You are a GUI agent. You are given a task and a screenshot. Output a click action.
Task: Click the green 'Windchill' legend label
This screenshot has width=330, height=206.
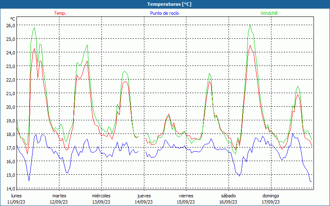[269, 13]
